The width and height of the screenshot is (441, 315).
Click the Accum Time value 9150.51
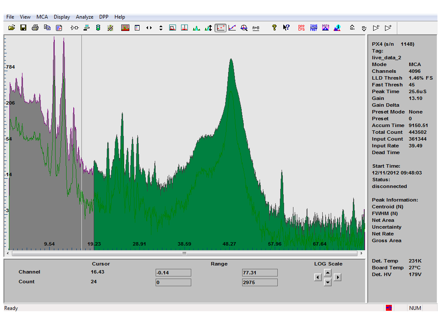pos(418,125)
